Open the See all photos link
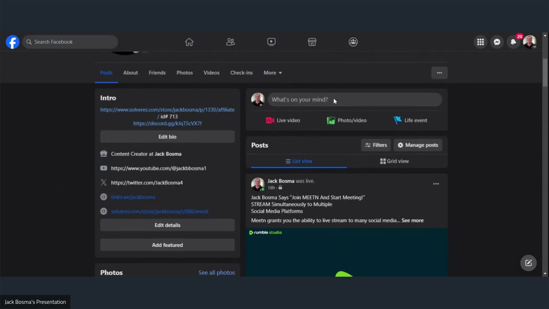 coord(217,273)
